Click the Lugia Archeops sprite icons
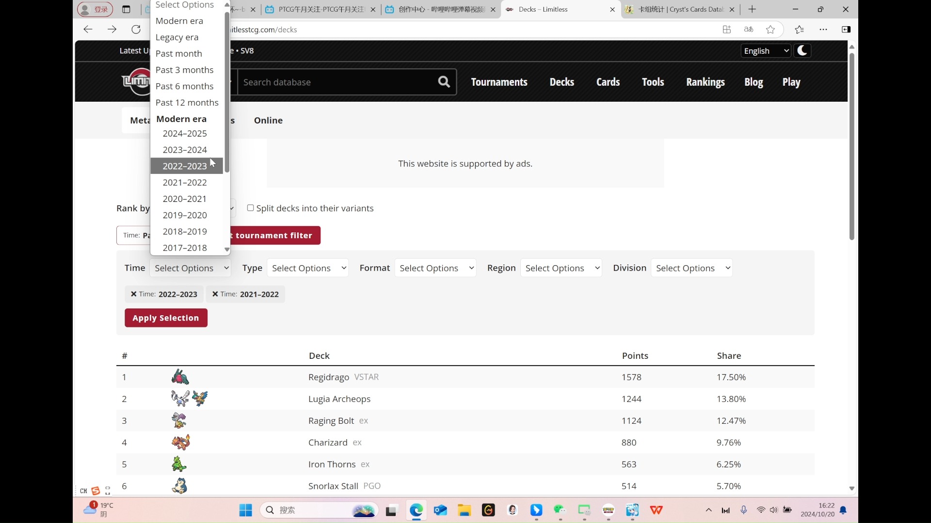Screen dimensions: 931x523 tap(190, 399)
